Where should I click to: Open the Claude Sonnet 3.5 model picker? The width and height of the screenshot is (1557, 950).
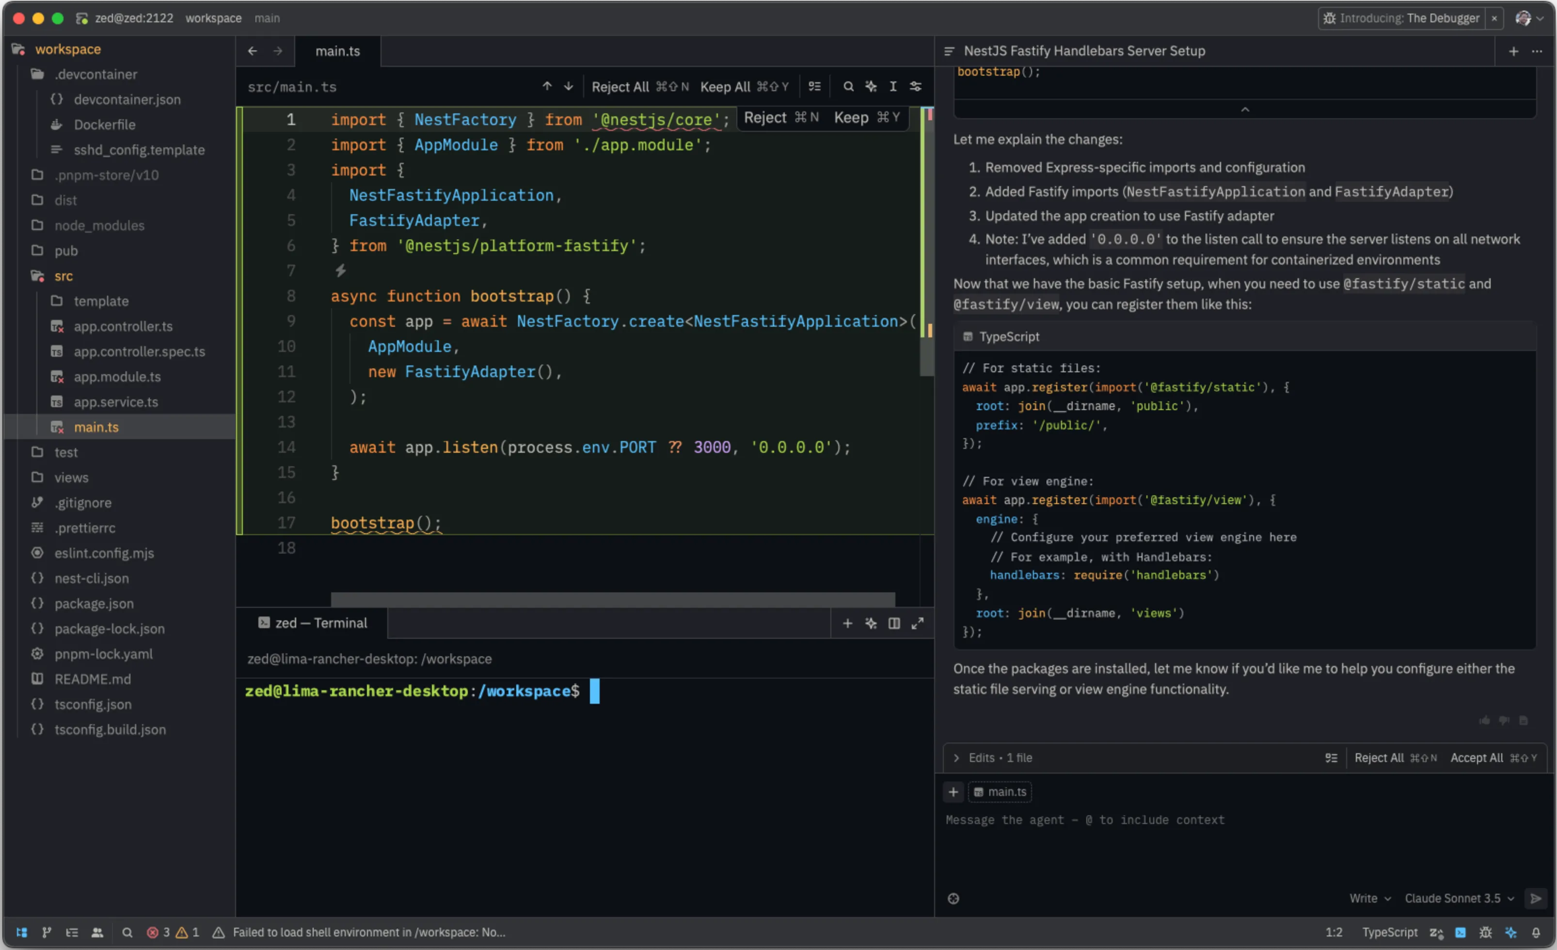click(x=1459, y=898)
